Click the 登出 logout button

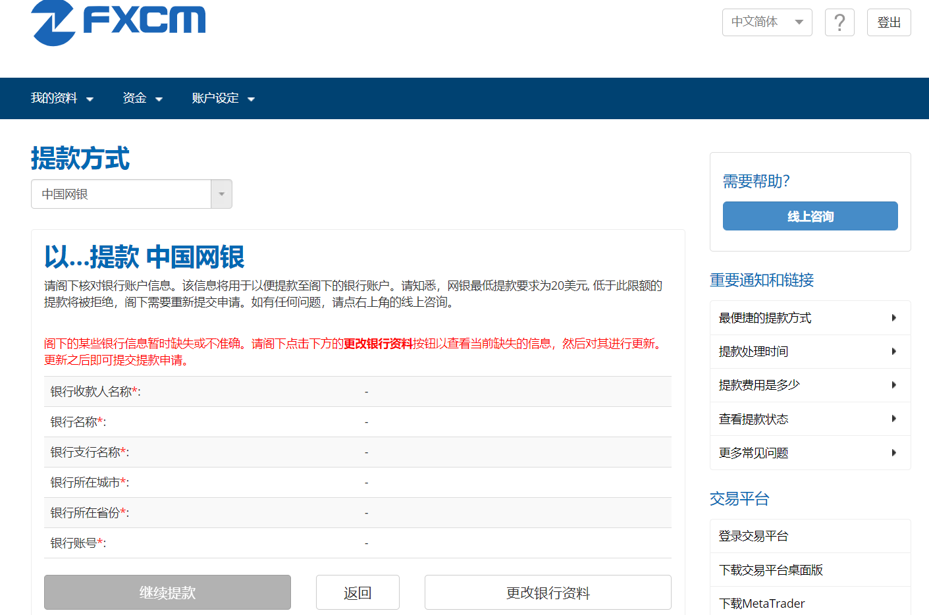tap(889, 22)
